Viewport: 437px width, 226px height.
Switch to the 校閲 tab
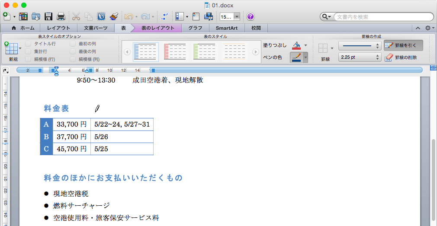click(x=256, y=28)
